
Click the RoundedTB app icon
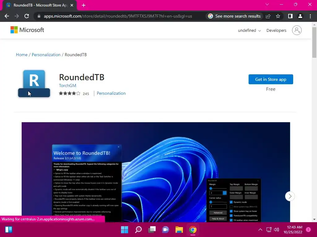[34, 83]
